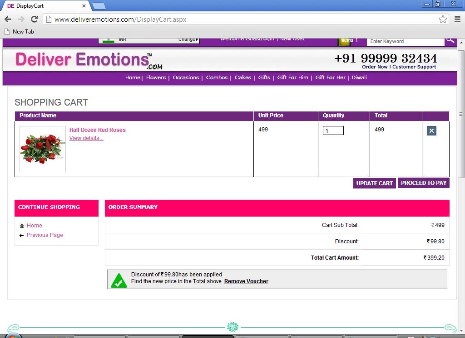Select Gift For Her in navigation
This screenshot has height=338, width=465.
coord(330,77)
